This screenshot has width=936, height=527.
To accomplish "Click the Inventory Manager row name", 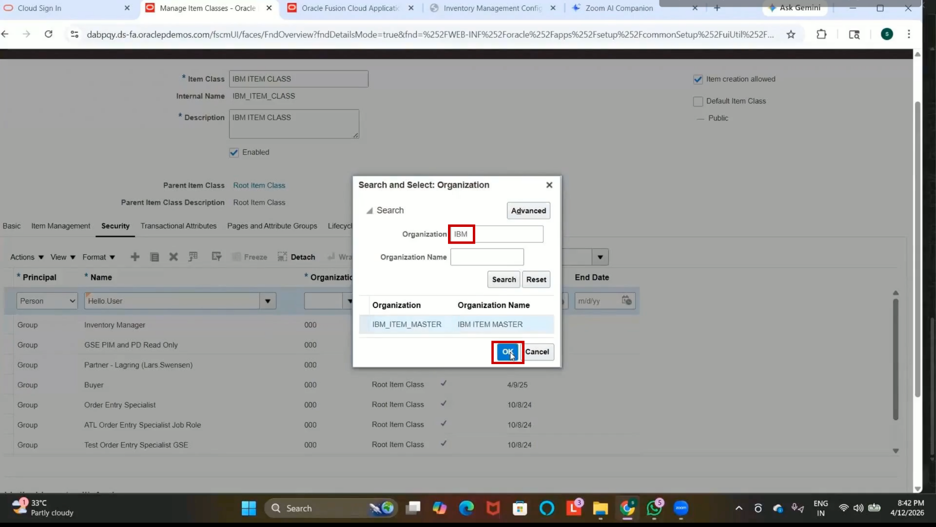I will pyautogui.click(x=115, y=325).
